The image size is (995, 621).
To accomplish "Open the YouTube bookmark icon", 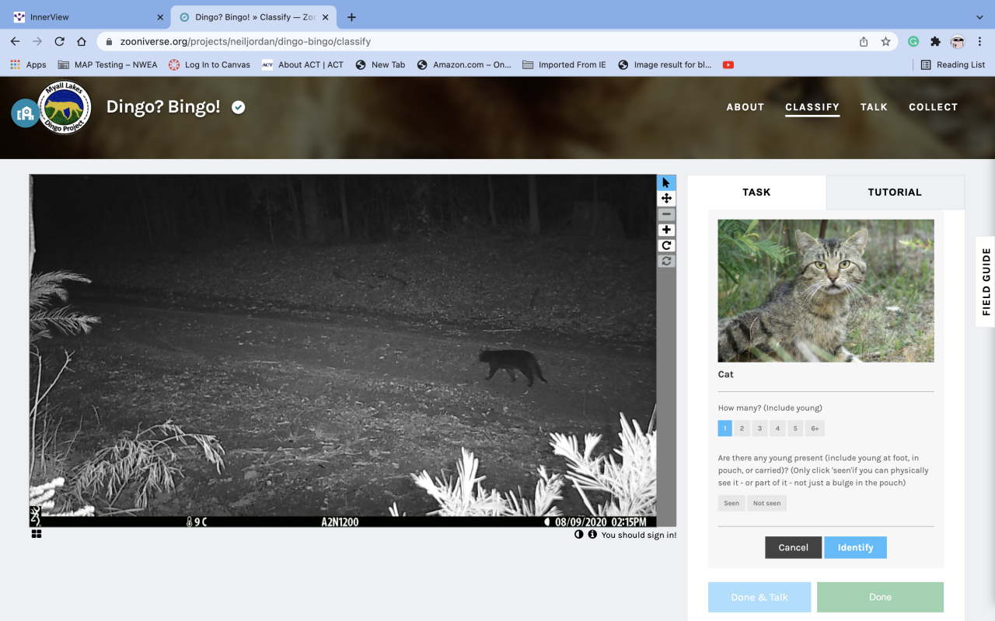I will (x=728, y=64).
